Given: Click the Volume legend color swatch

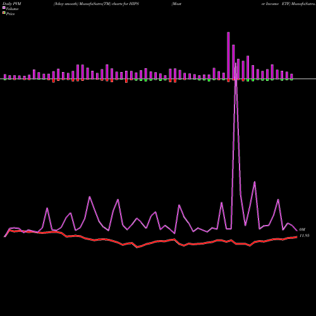Looking at the screenshot, I should [x=4, y=8].
